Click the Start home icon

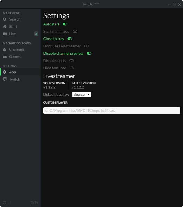[5, 27]
